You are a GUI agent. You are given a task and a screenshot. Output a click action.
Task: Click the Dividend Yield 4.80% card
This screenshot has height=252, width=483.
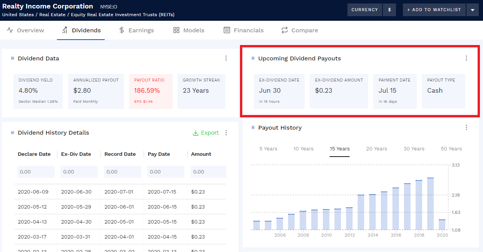tap(38, 91)
